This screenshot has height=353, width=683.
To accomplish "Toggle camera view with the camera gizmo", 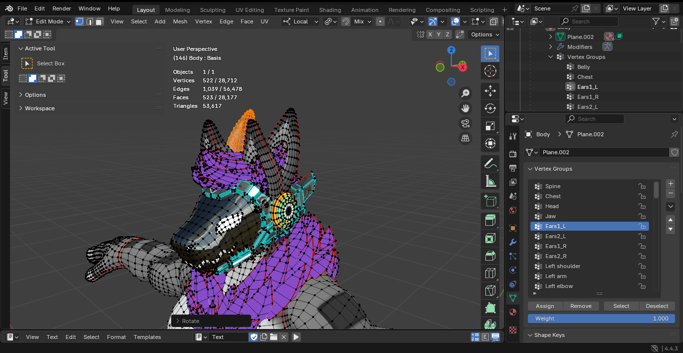I will click(465, 123).
